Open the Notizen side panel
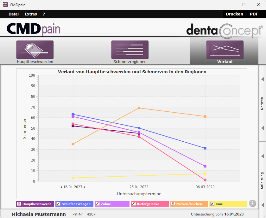The image size is (266, 218). [262, 103]
